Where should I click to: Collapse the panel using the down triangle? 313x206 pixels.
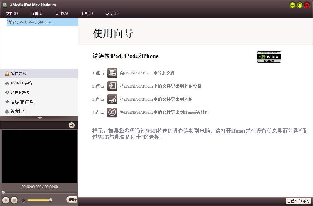pyautogui.click(x=40, y=118)
